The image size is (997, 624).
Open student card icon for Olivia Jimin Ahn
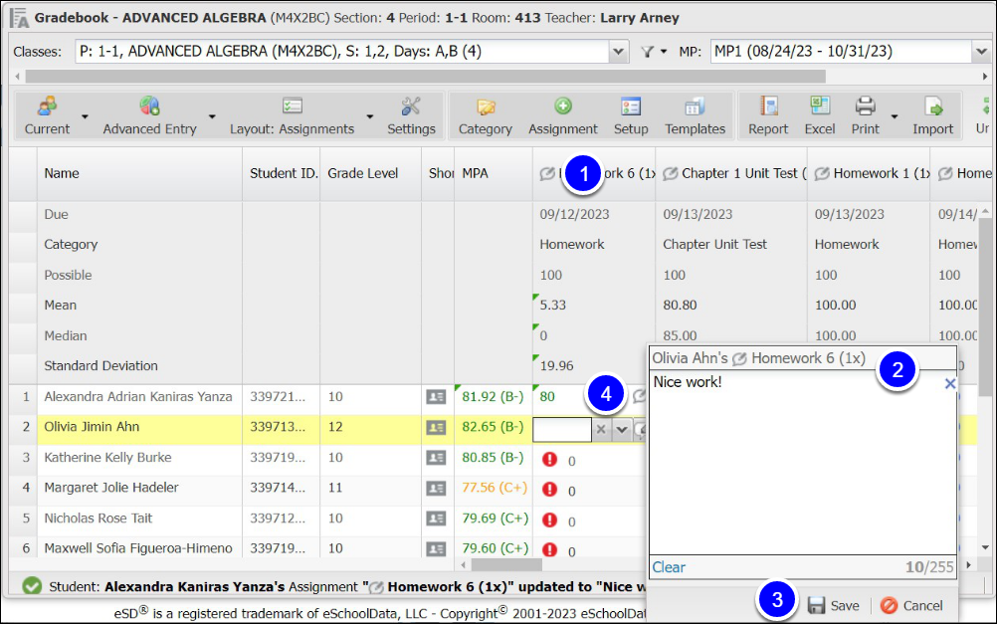click(436, 428)
